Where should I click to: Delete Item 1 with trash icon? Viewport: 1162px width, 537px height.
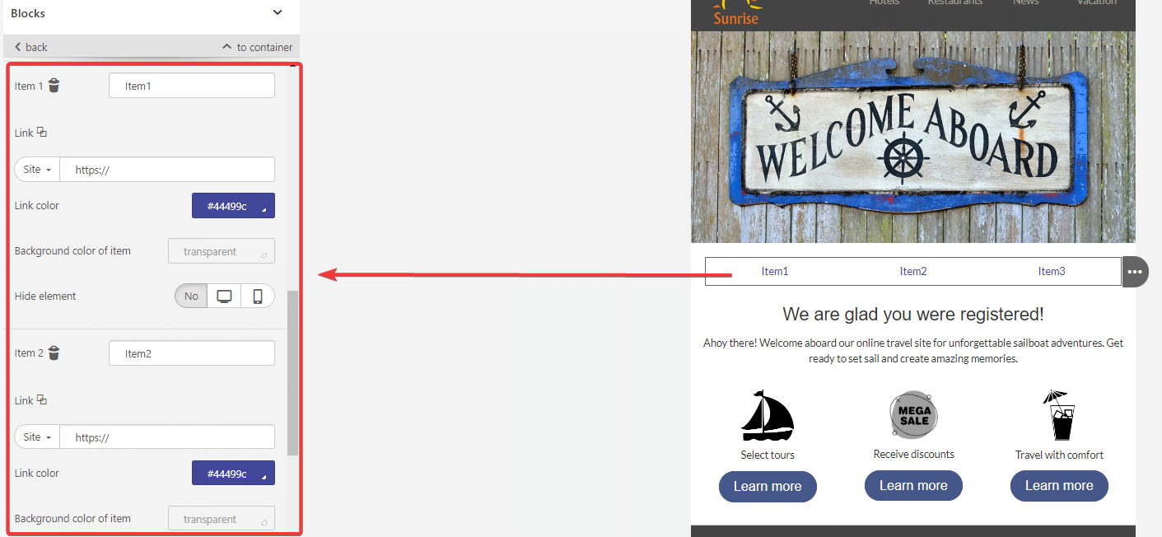pyautogui.click(x=54, y=85)
